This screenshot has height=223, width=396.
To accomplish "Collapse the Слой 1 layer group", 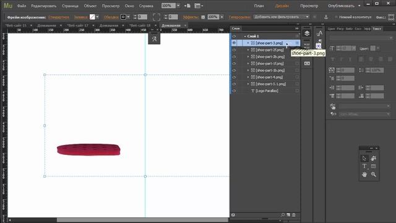I will (x=245, y=37).
